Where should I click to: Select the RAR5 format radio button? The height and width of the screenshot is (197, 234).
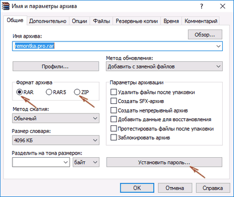pyautogui.click(x=49, y=92)
